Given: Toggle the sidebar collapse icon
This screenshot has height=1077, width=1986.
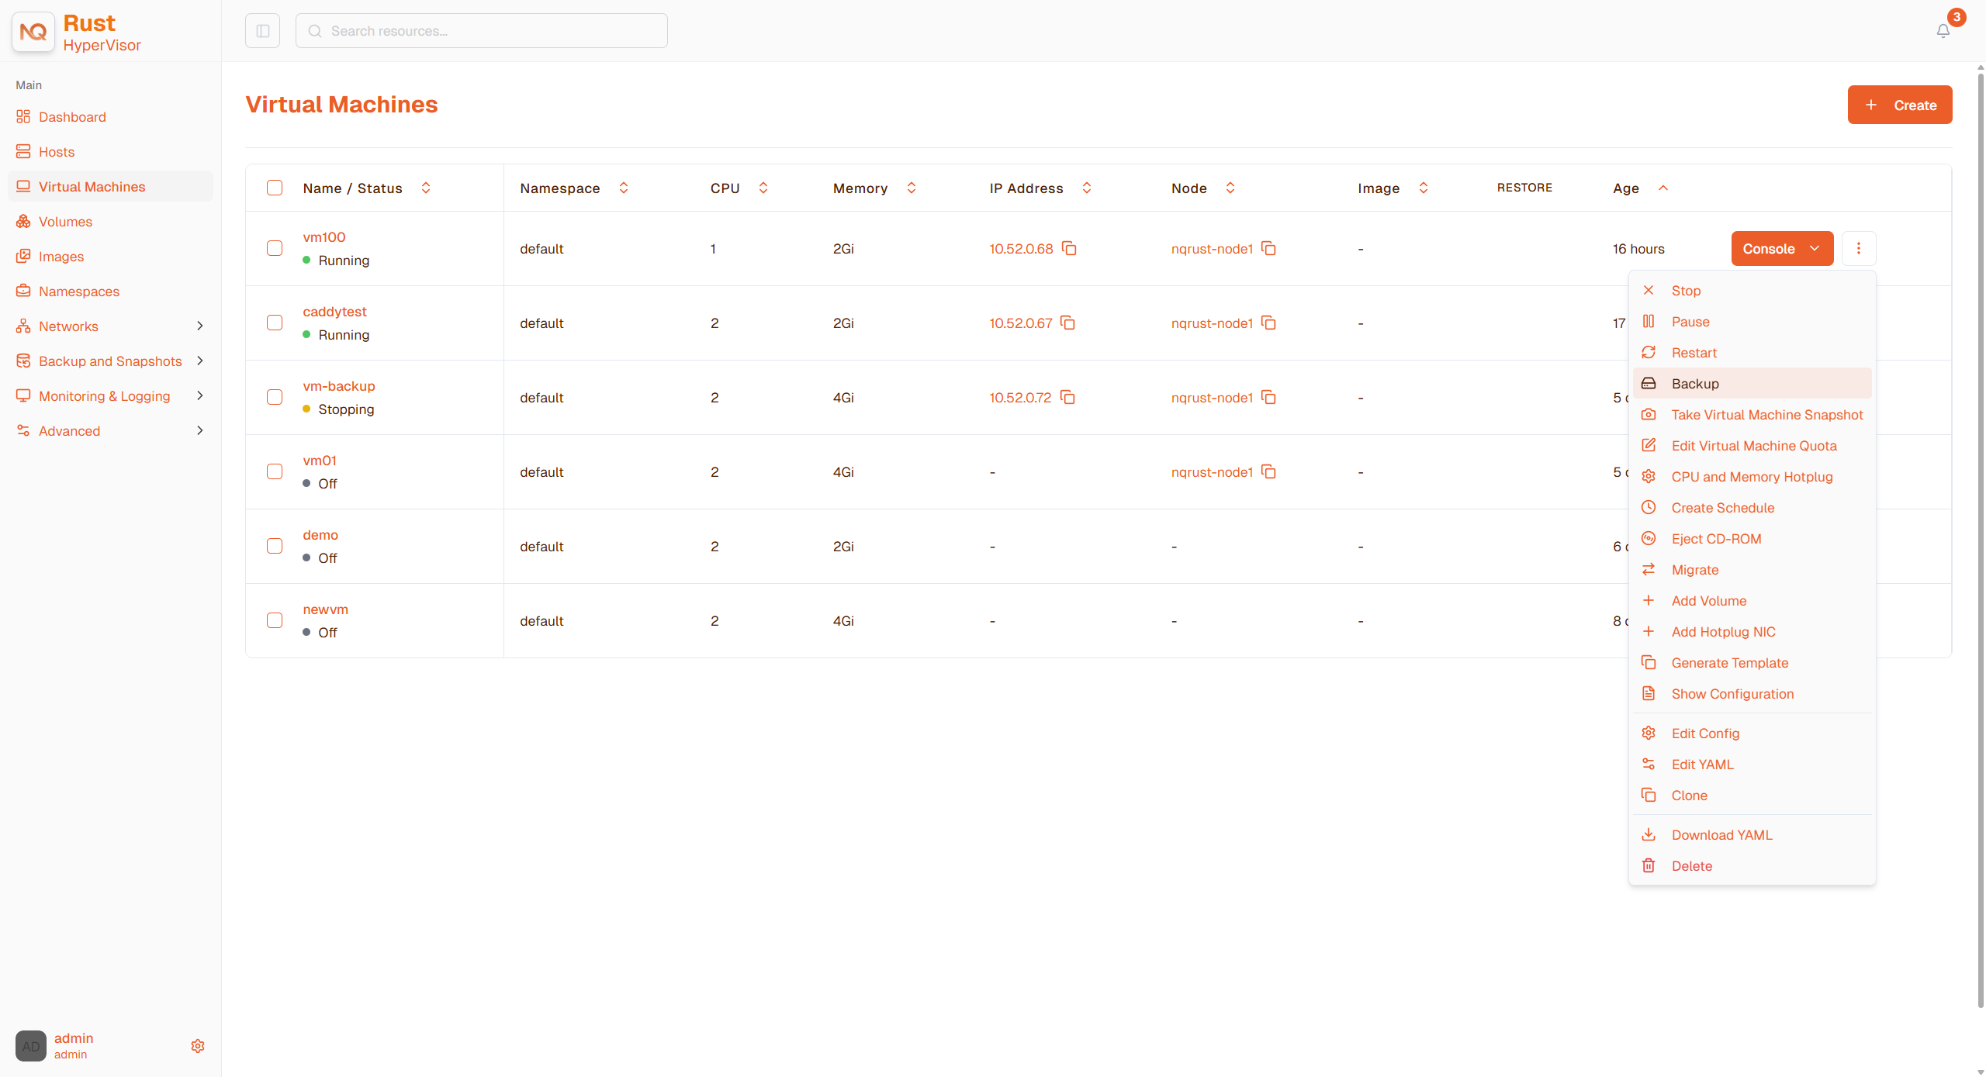Looking at the screenshot, I should point(262,31).
